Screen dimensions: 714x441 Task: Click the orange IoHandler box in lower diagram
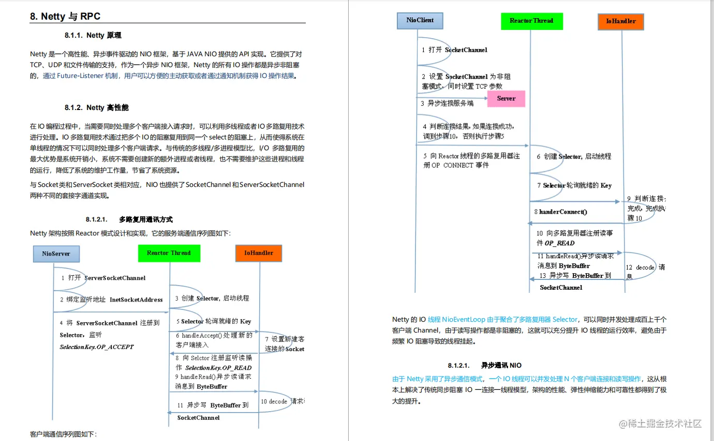click(258, 254)
